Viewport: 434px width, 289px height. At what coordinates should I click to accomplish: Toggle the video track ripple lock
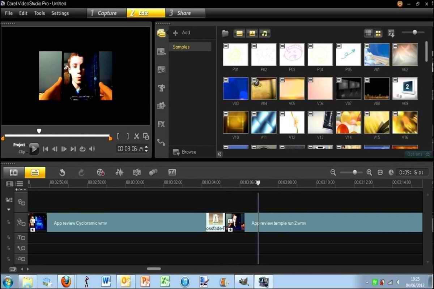tap(9, 222)
